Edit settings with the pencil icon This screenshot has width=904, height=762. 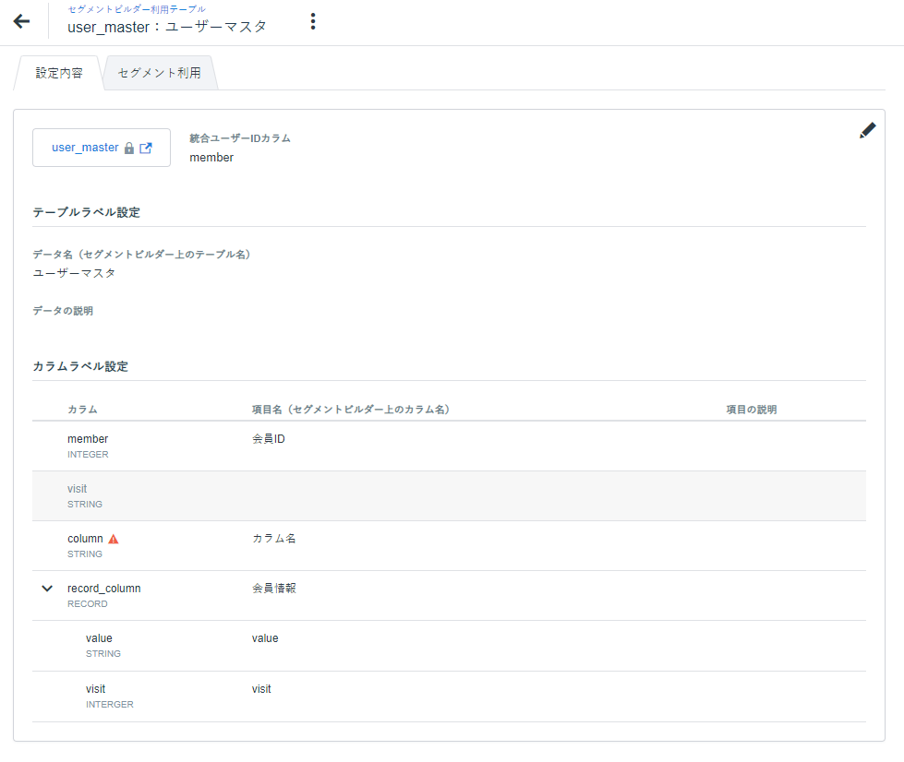(867, 130)
